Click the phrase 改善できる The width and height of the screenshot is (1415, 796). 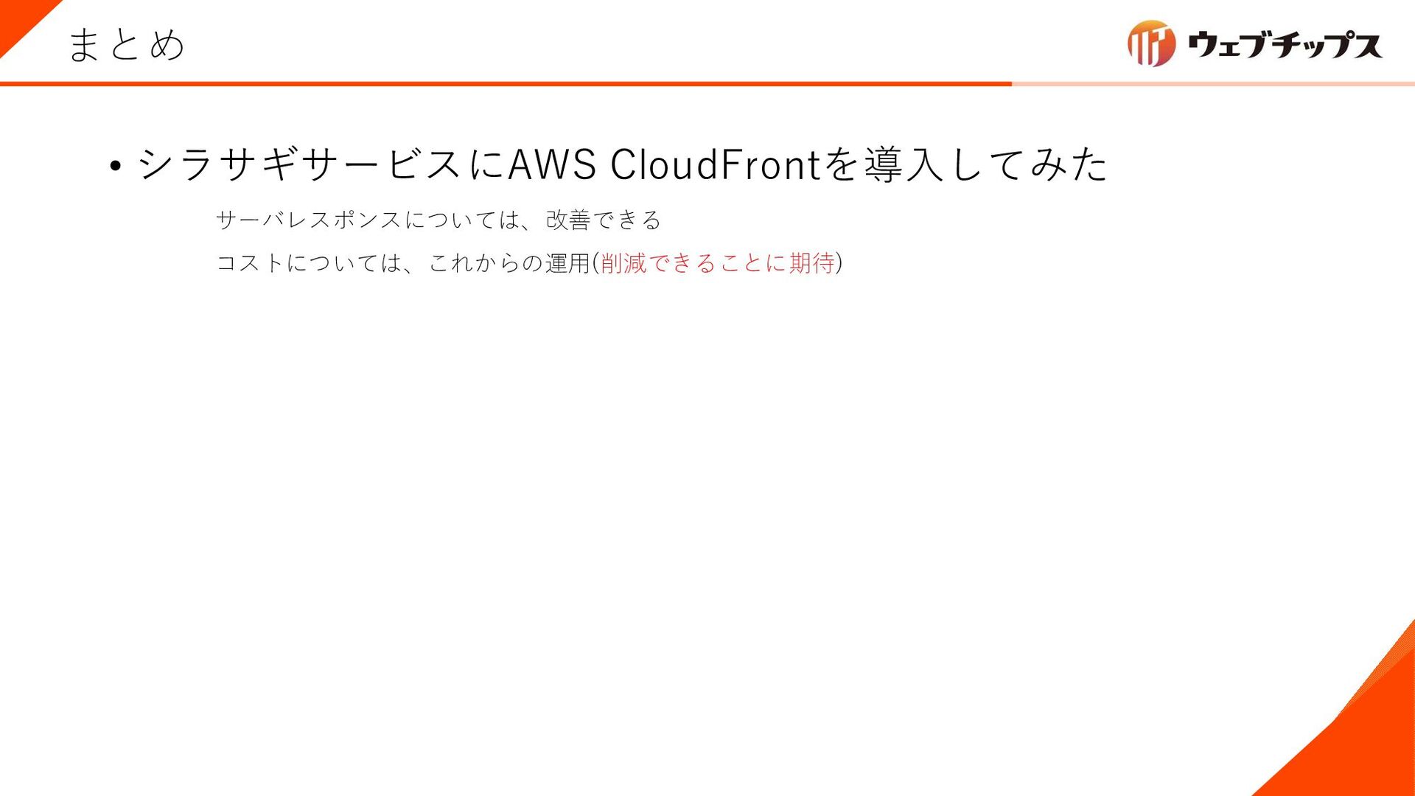click(x=604, y=220)
